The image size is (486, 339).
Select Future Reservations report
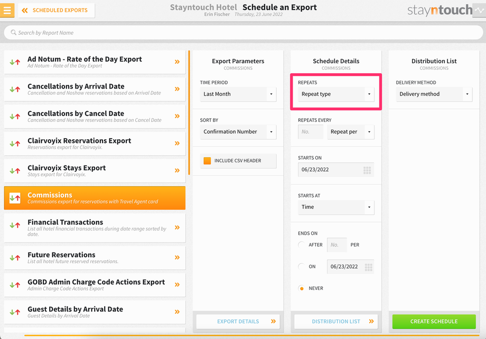point(95,258)
